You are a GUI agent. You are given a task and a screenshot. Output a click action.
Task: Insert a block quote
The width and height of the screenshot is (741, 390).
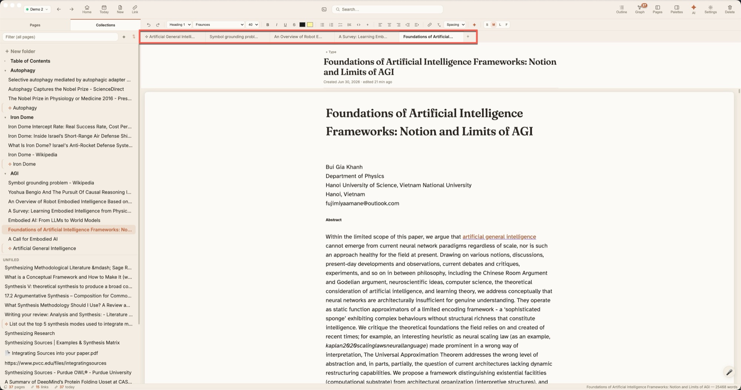(349, 25)
